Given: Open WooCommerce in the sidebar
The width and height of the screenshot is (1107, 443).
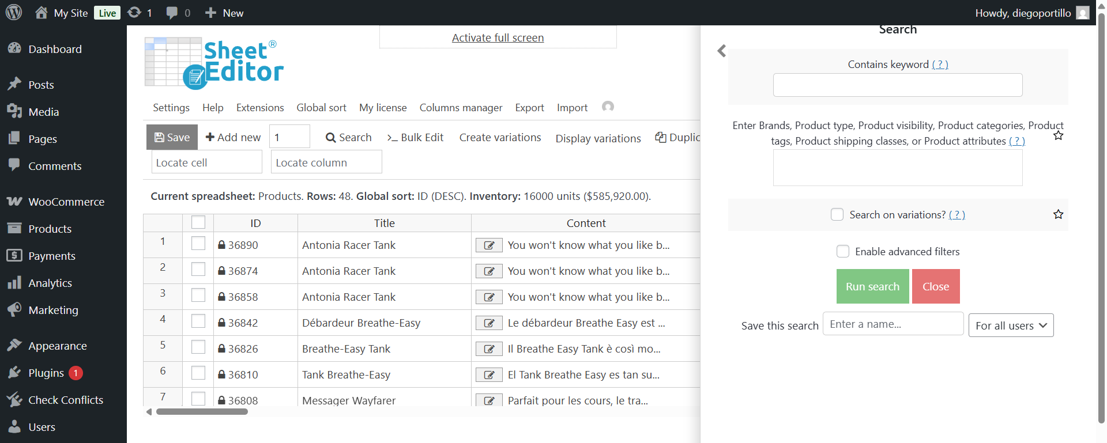Looking at the screenshot, I should point(66,202).
